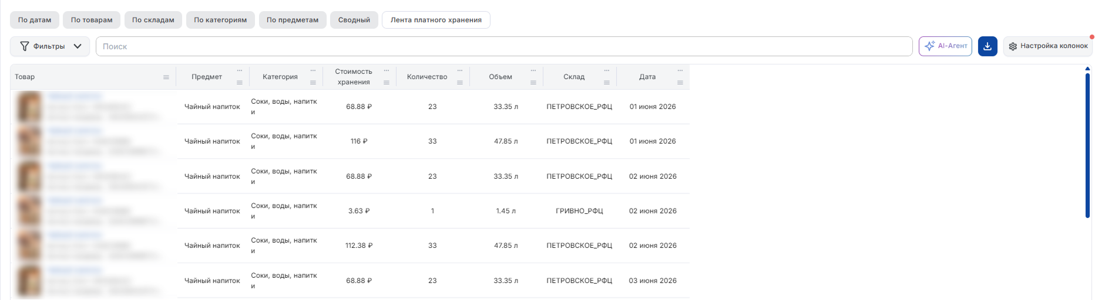Open the Предмет column three-dot options
This screenshot has height=300, width=1095.
(x=240, y=70)
